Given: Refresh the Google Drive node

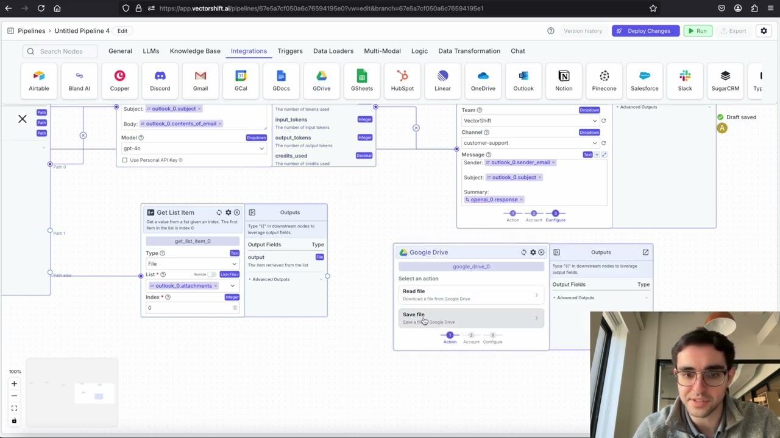Looking at the screenshot, I should pyautogui.click(x=523, y=252).
